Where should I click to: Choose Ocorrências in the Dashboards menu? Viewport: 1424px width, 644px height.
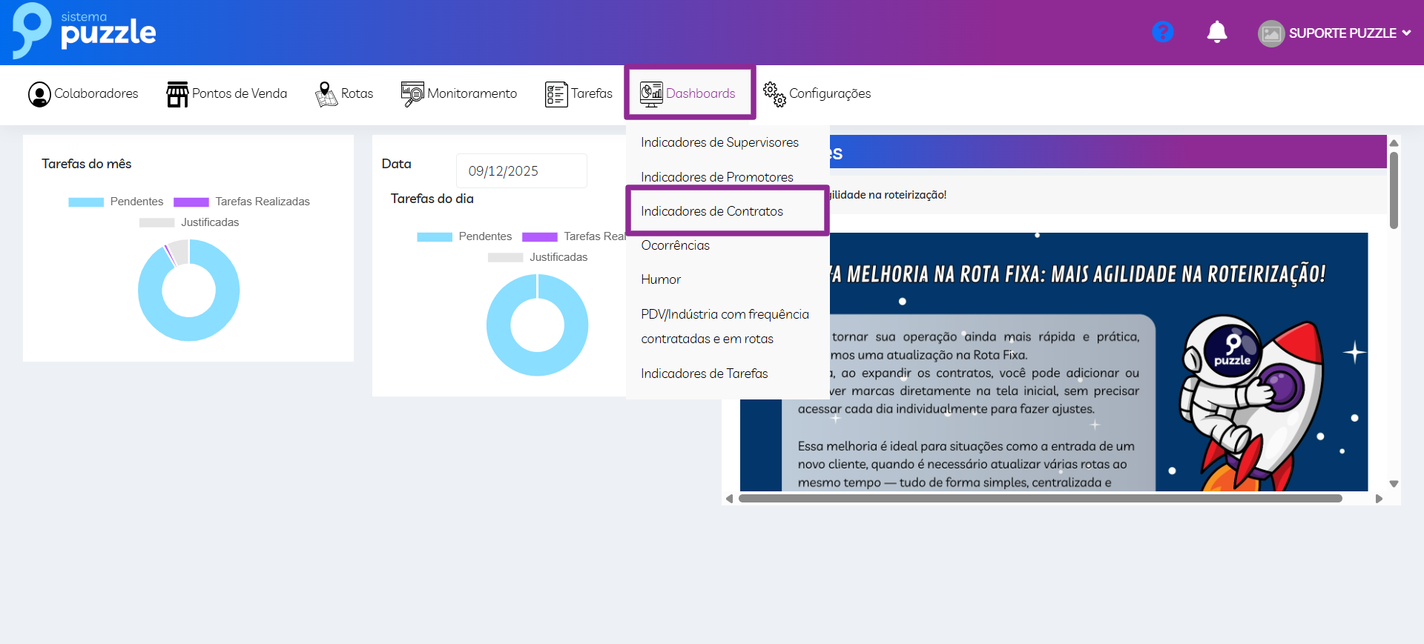pyautogui.click(x=675, y=245)
